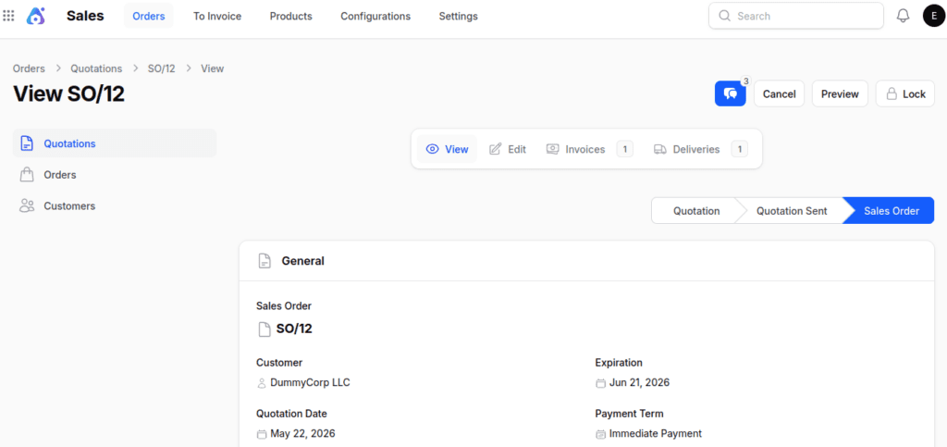This screenshot has height=447, width=947.
Task: Click the padlock icon on Lock button
Action: pos(892,94)
